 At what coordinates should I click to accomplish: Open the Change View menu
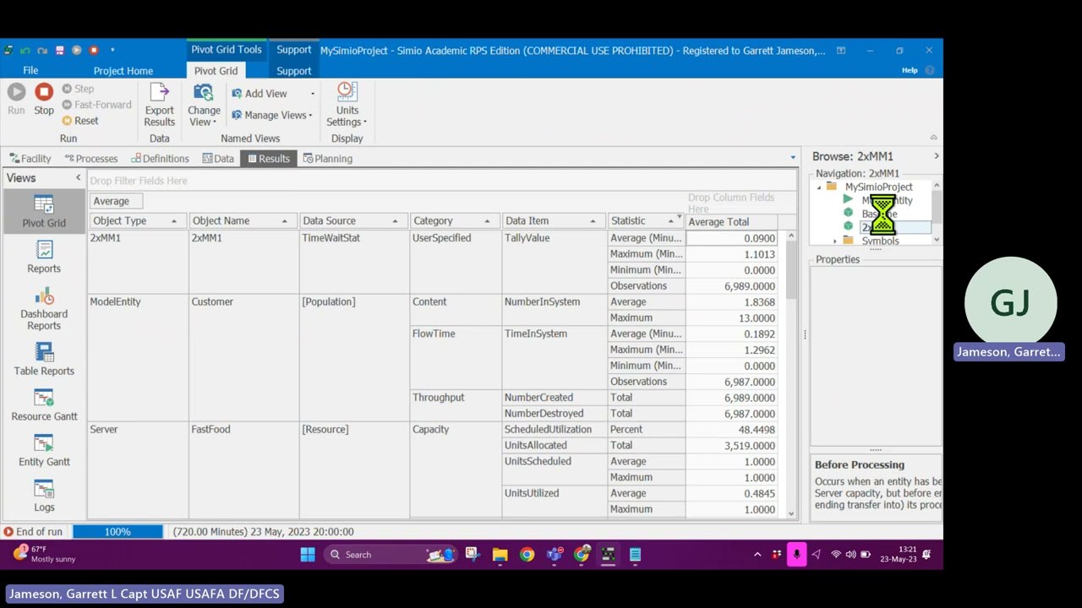(204, 105)
